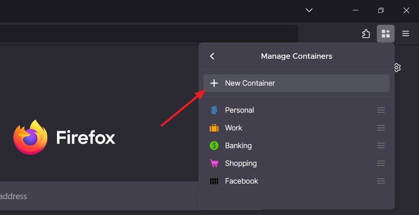Open the Facebook container entry
Screen dimensions: 419x215
click(x=297, y=181)
